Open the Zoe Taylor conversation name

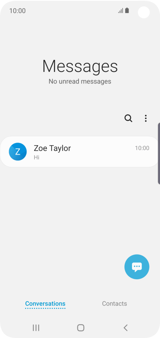click(x=52, y=148)
